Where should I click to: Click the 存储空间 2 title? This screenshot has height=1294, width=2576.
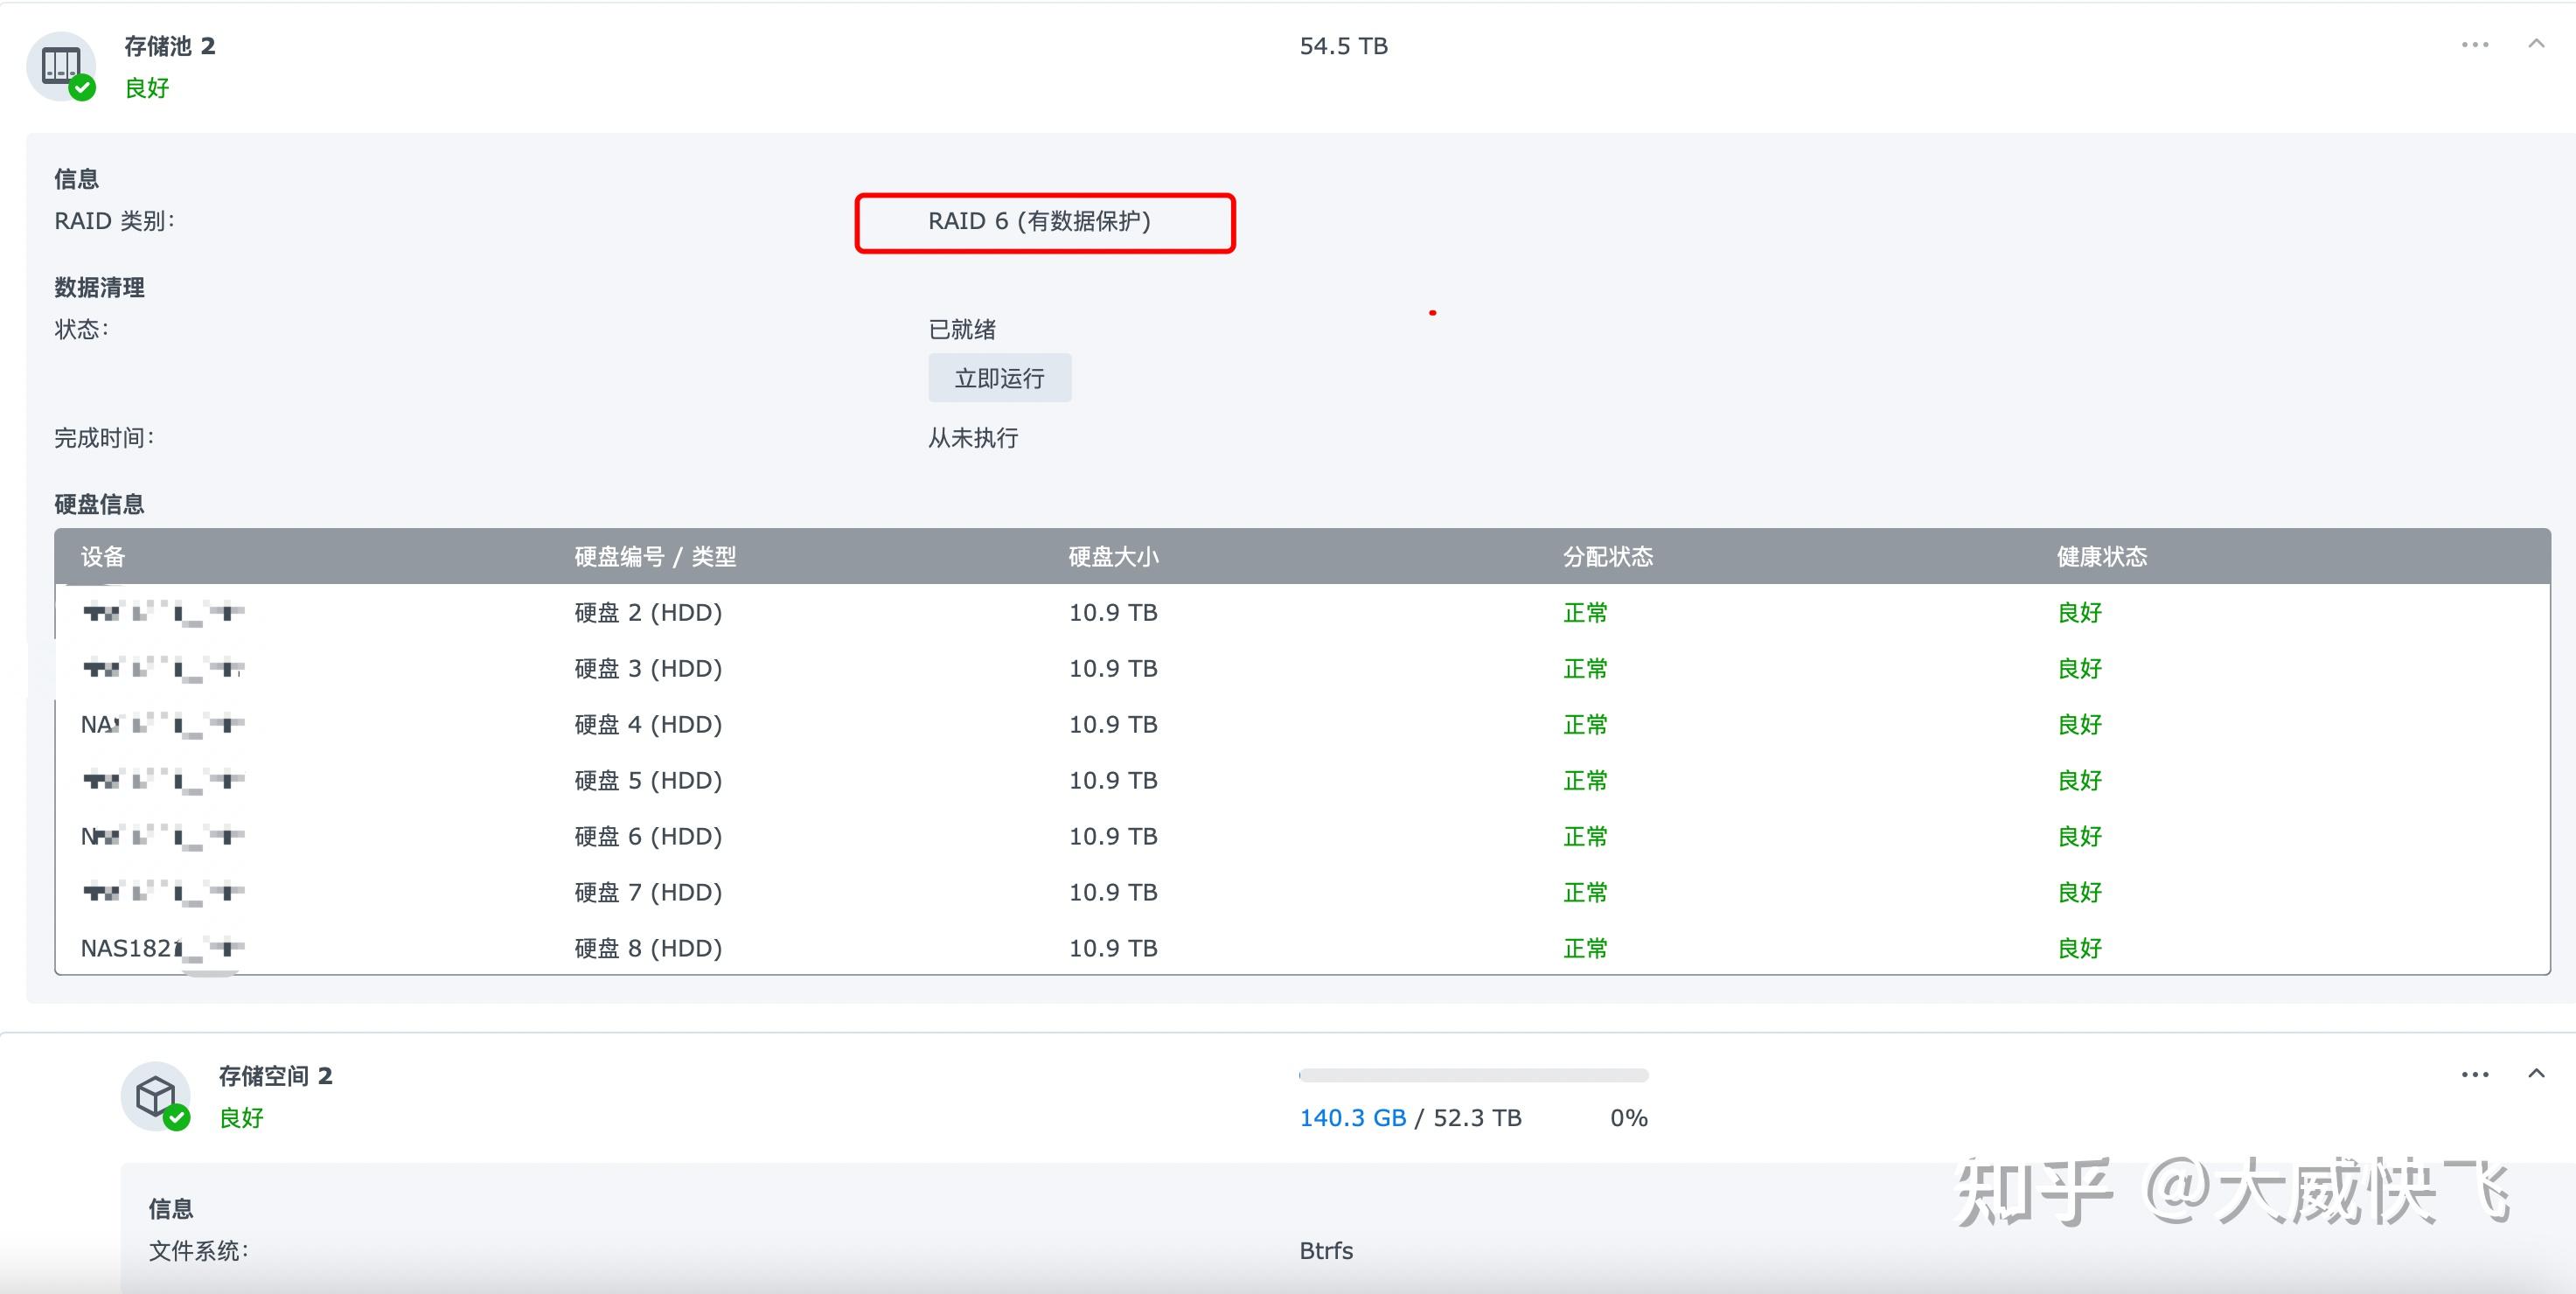275,1076
